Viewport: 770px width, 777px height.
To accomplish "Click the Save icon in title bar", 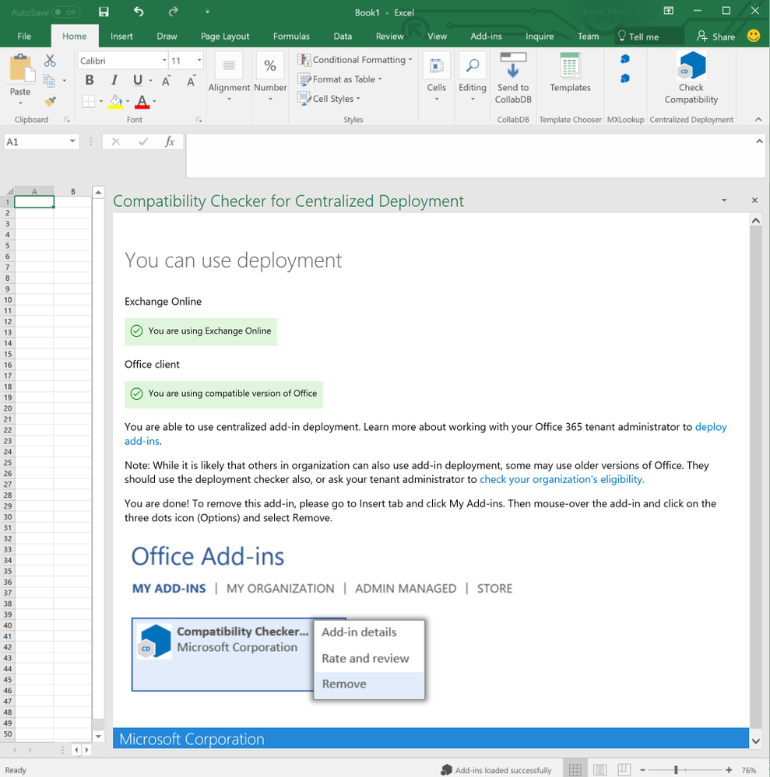I will [x=104, y=12].
